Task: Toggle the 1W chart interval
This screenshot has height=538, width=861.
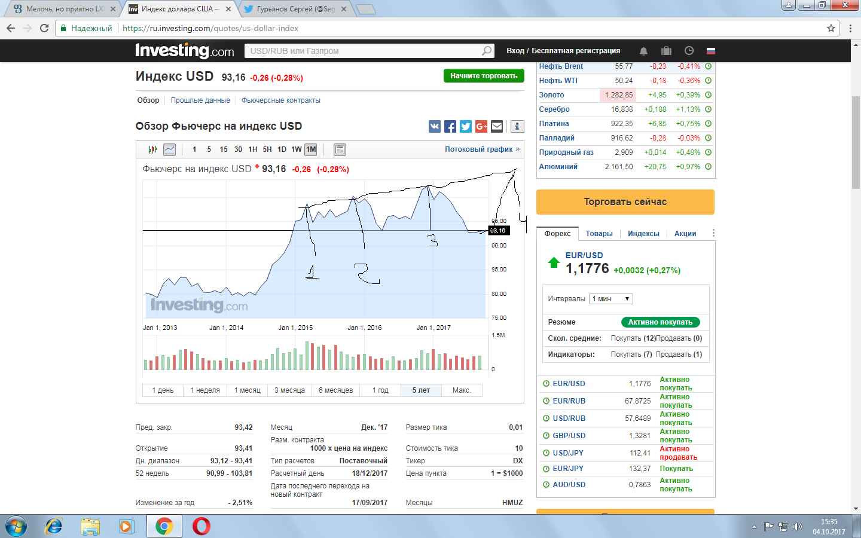Action: pos(297,149)
